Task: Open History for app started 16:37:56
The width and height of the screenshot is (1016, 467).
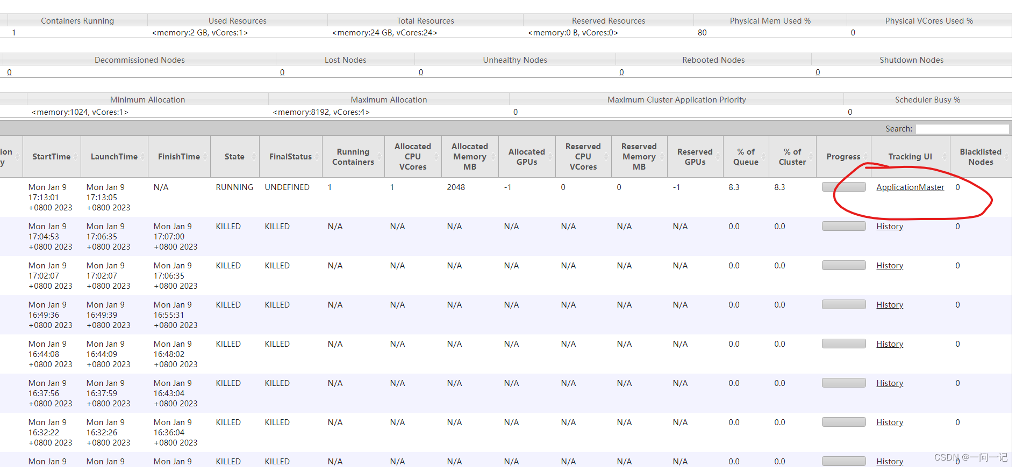Action: pyautogui.click(x=890, y=383)
